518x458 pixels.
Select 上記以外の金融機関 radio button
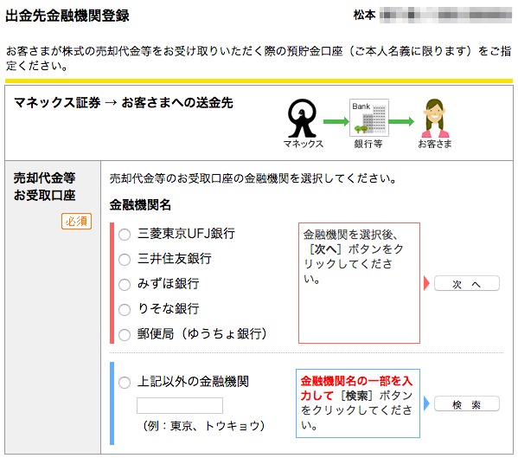[x=125, y=383]
